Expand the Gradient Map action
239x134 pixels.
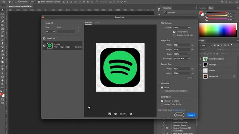point(172,131)
